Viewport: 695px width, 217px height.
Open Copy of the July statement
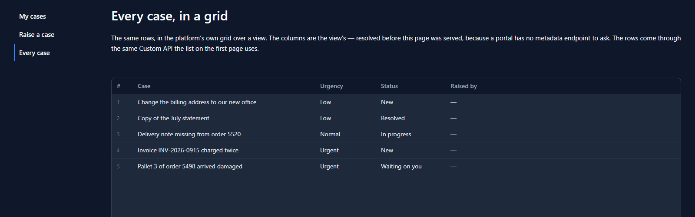(x=173, y=118)
